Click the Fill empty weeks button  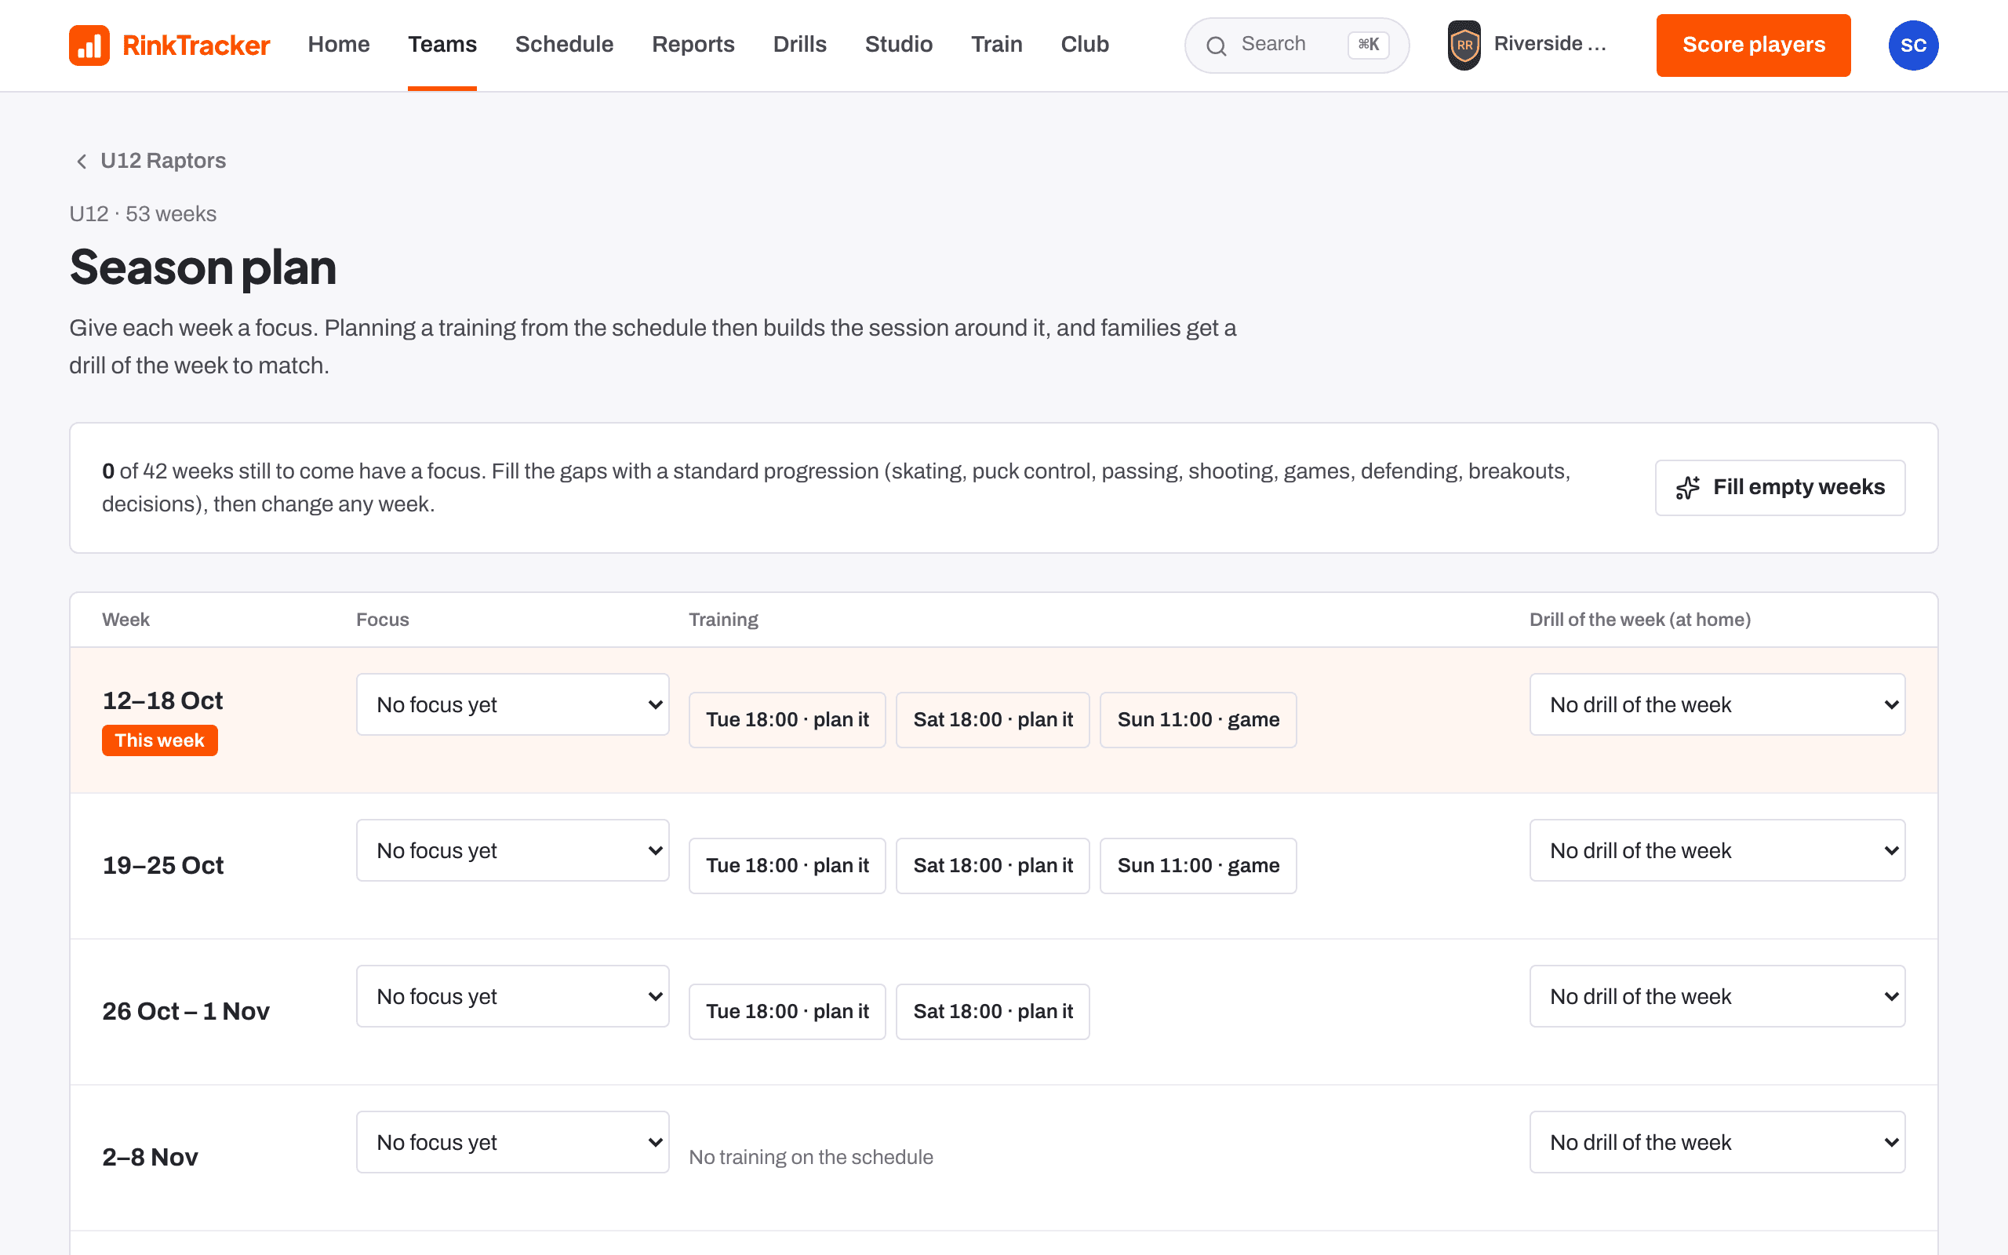pyautogui.click(x=1780, y=488)
